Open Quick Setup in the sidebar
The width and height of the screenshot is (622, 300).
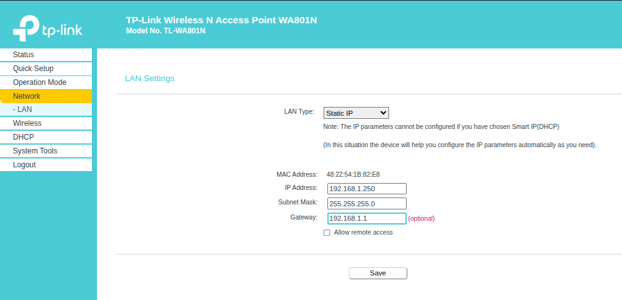(46, 69)
